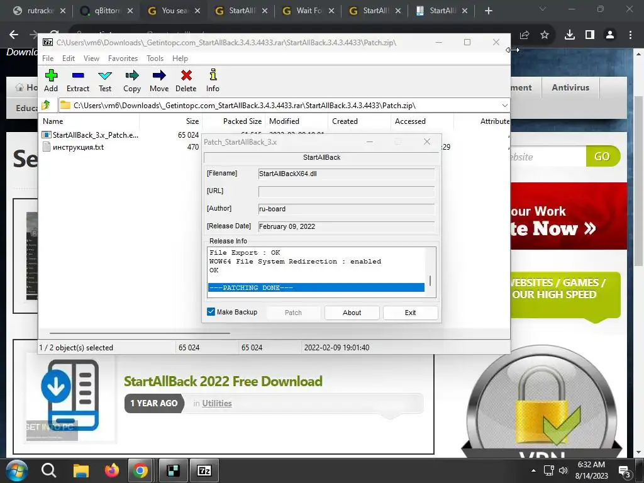Open the Favorites menu
This screenshot has height=483, width=644.
click(123, 58)
